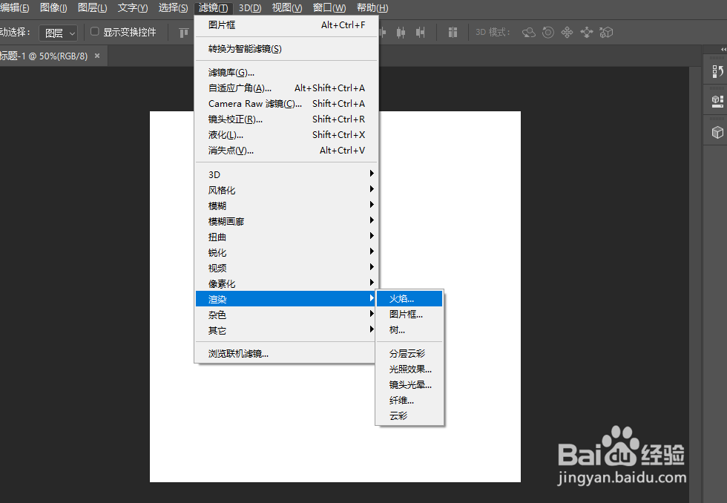Select the 3D scale camera icon
The image size is (727, 503).
tap(606, 33)
